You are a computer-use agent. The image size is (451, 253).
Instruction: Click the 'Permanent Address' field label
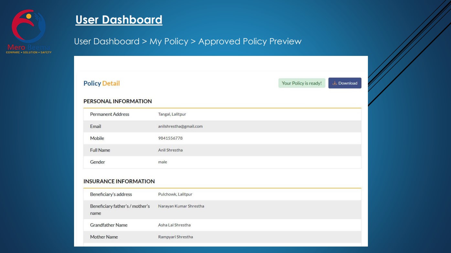[x=110, y=114]
